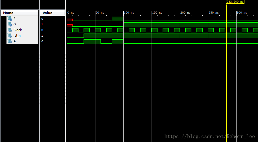Click the 0 ns ruler label

tap(71, 13)
